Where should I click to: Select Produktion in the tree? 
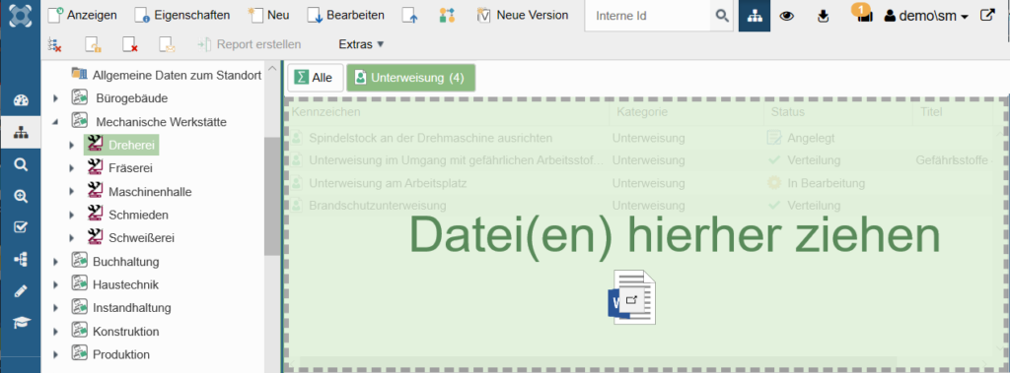coord(121,355)
